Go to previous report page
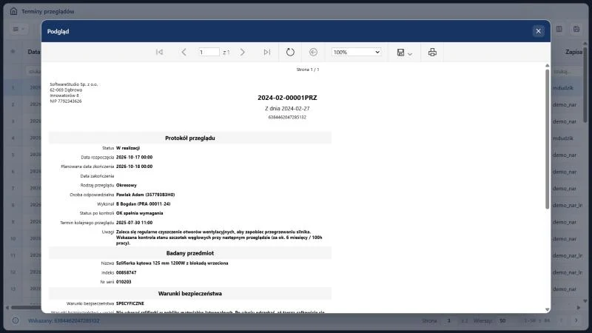This screenshot has height=333, width=592. pyautogui.click(x=184, y=52)
